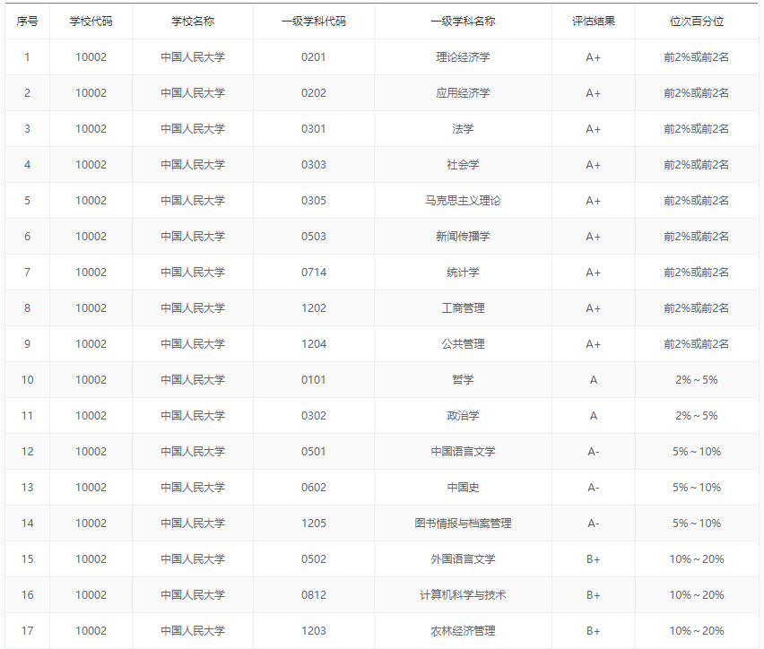This screenshot has width=764, height=649.
Task: Click serial number 14
Action: click(27, 524)
